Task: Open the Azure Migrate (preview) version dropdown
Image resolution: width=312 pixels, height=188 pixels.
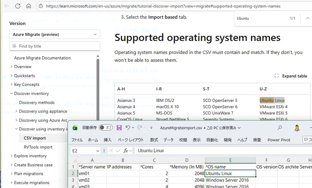Action: (x=55, y=34)
